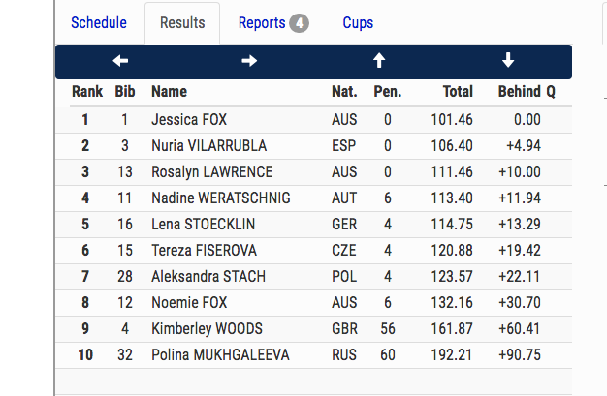Viewport: 607px width, 396px height.
Task: Click the down arrow icon
Action: coord(508,61)
